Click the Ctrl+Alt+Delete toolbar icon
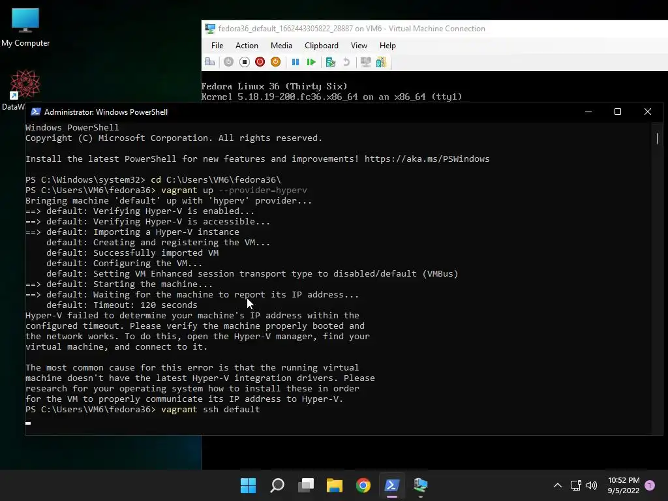The image size is (668, 501). (x=209, y=62)
